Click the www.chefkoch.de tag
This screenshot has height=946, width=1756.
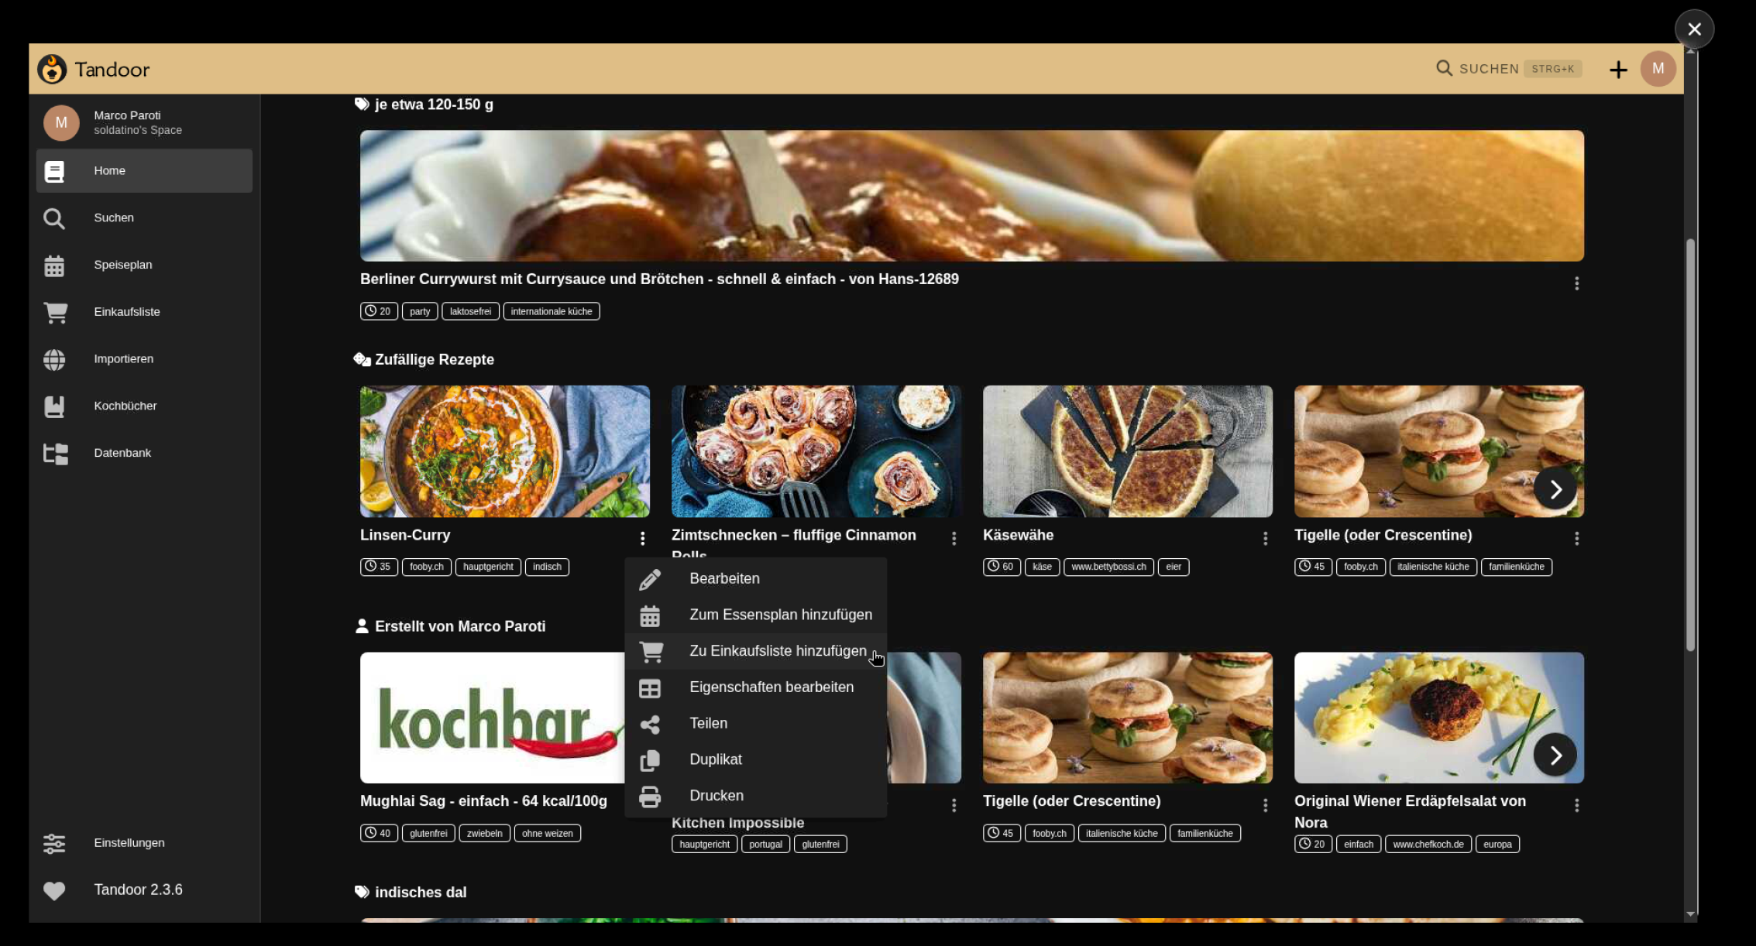pos(1428,845)
